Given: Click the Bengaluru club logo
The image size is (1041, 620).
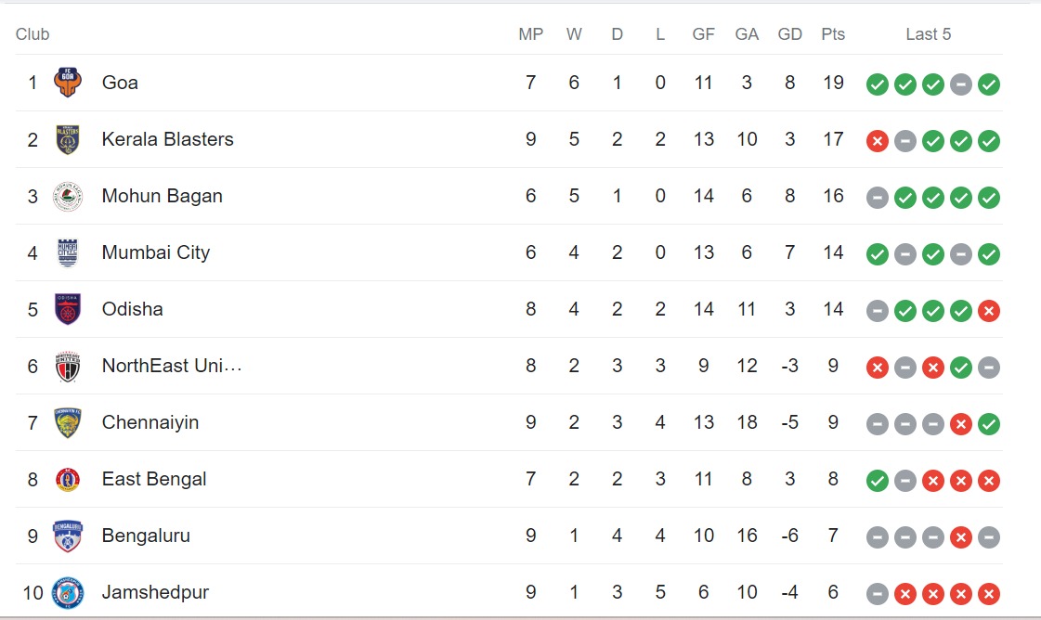Looking at the screenshot, I should click(x=68, y=536).
